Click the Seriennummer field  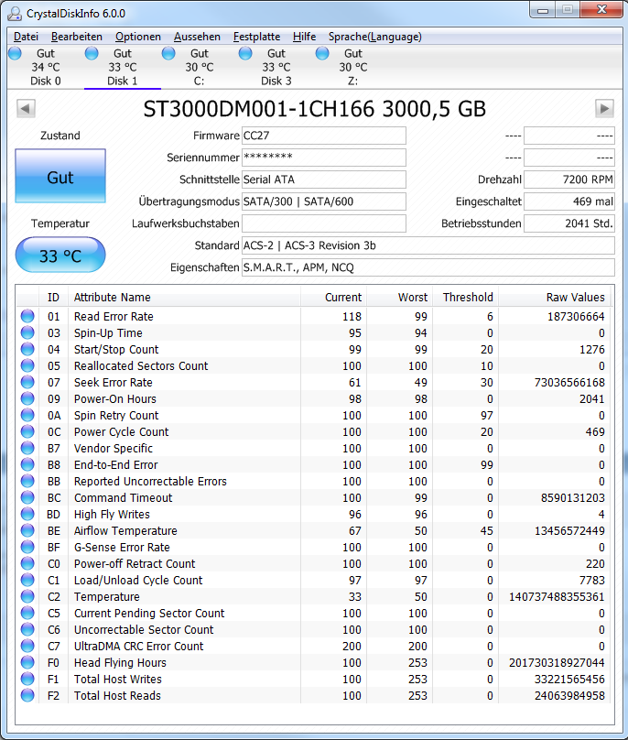point(324,158)
